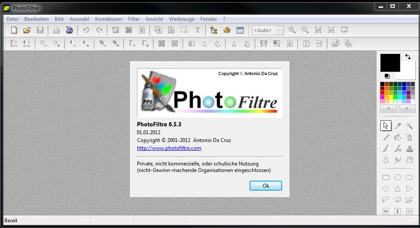Follow the http://www.photofiltre.com link
420x228 pixels.
point(169,148)
